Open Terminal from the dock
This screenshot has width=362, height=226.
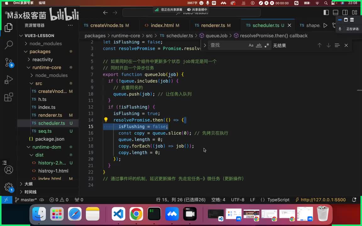pos(154,214)
